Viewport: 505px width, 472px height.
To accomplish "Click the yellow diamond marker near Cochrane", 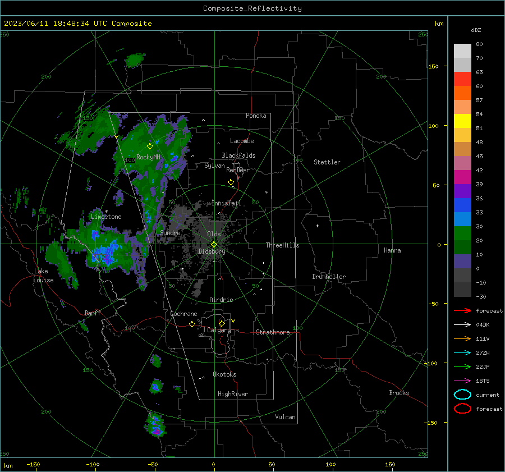I will click(192, 324).
